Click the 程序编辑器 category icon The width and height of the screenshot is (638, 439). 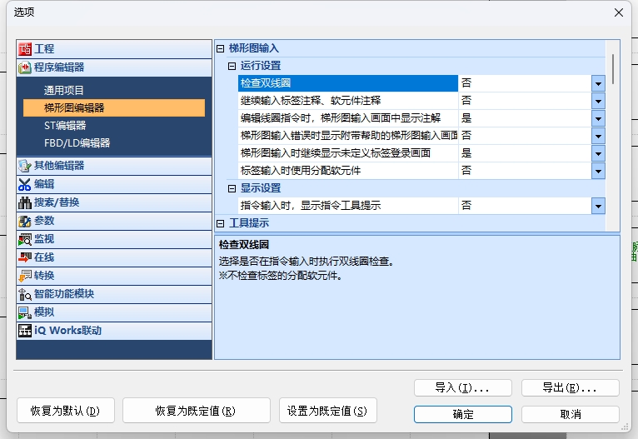[25, 67]
